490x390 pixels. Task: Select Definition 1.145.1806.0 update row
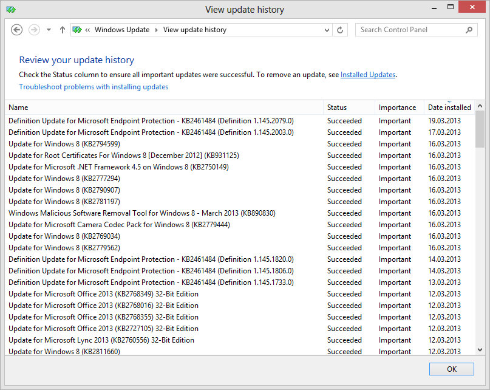(x=240, y=271)
